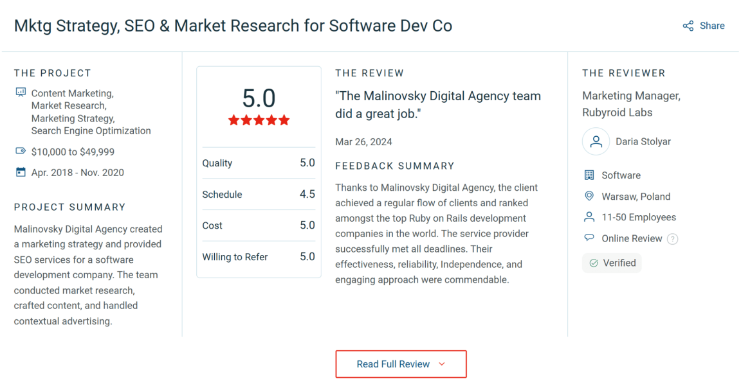
Task: Click the Schedule 4.5 score row
Action: (x=259, y=195)
